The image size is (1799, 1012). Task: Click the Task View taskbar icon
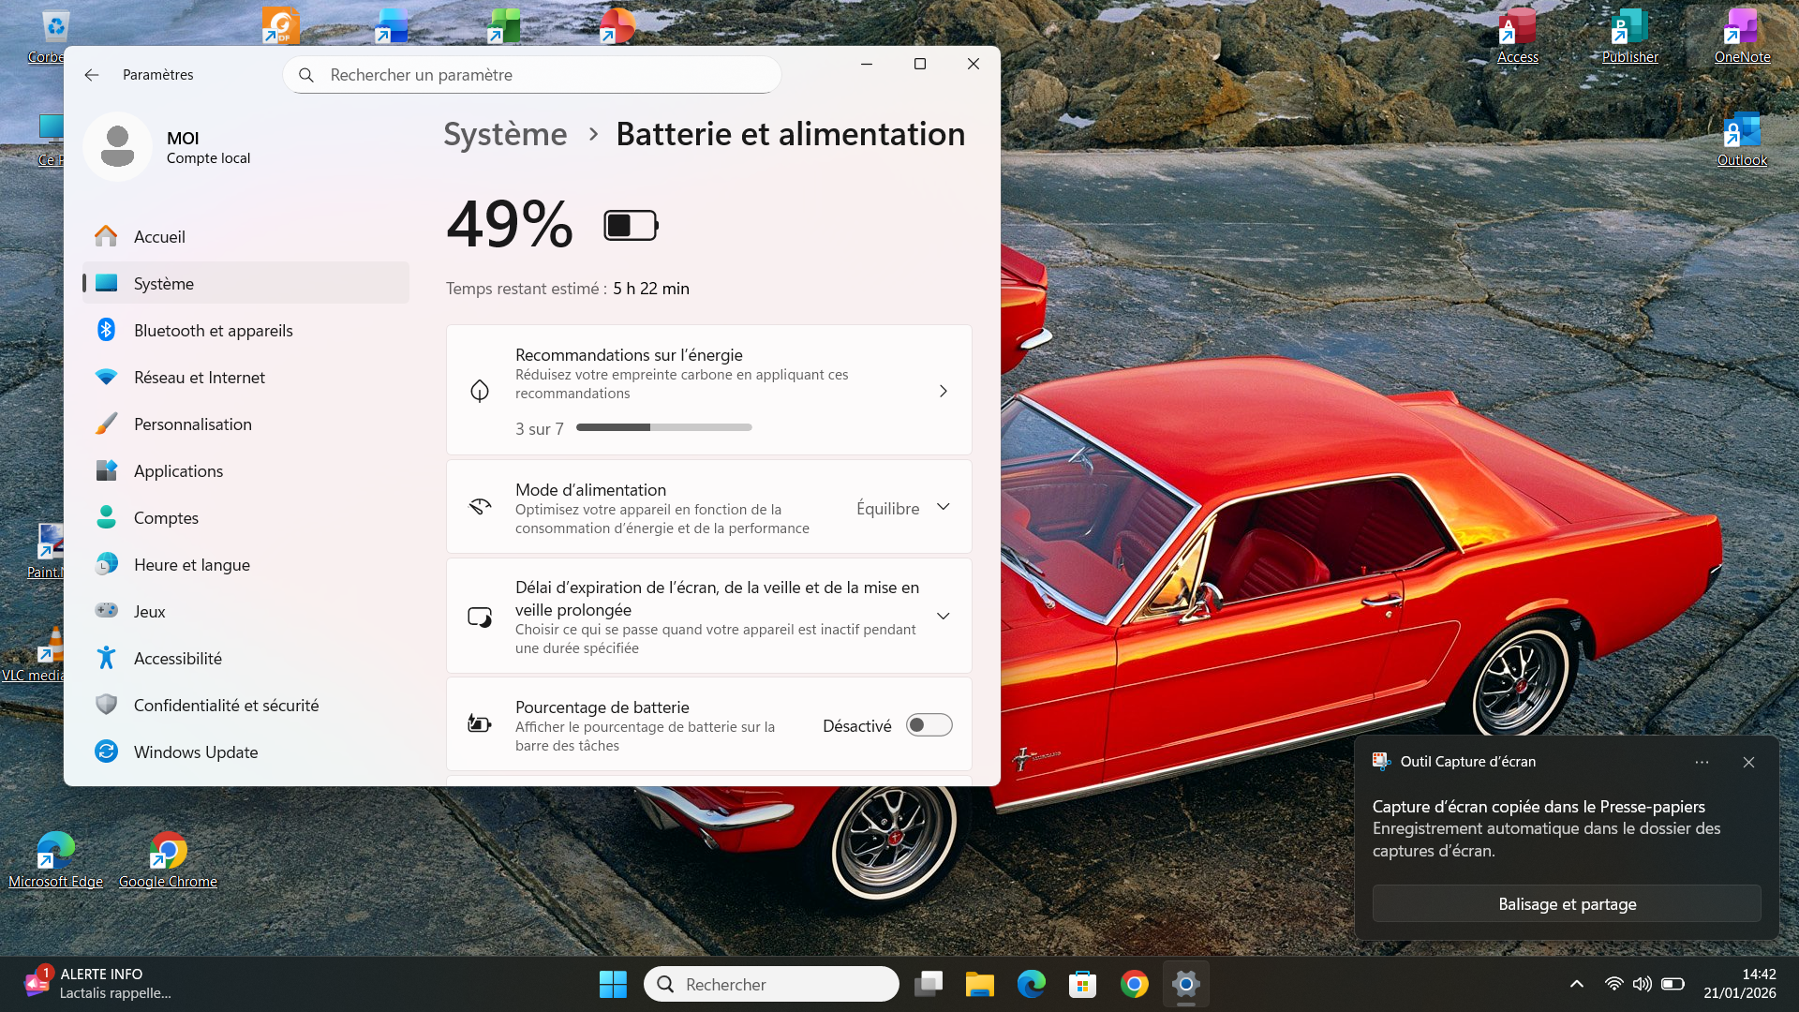(x=928, y=984)
